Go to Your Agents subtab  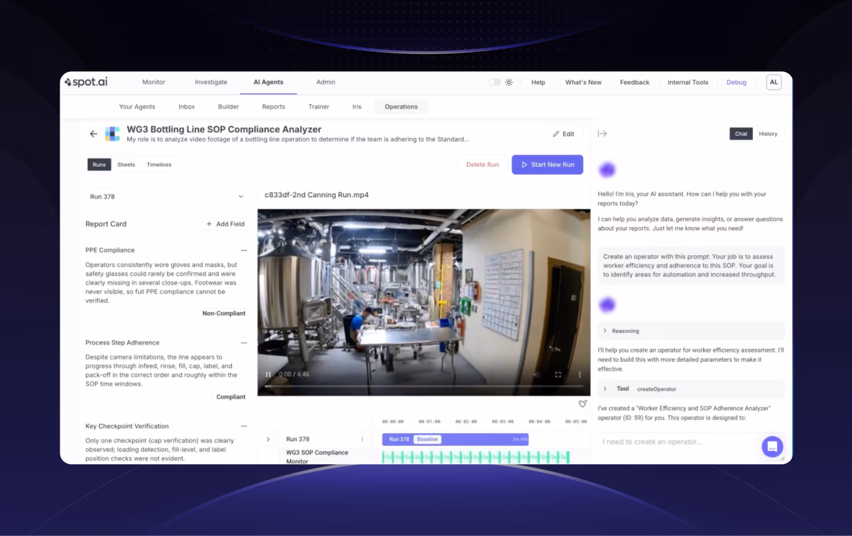coord(137,107)
